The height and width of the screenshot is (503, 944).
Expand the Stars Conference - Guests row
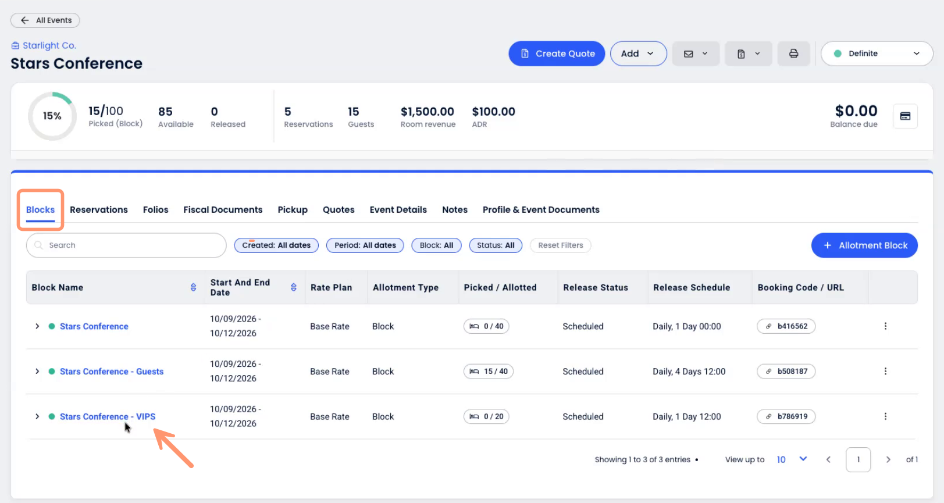click(x=37, y=372)
